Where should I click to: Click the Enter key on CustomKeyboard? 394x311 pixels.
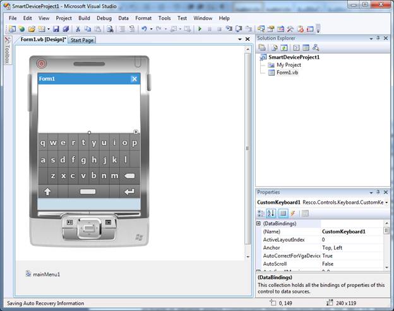(129, 192)
